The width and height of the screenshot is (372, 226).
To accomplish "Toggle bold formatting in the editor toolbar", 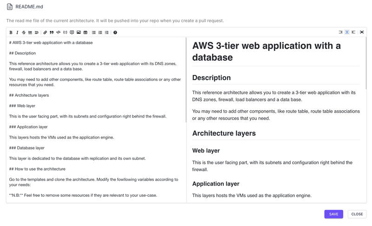I will coord(11,33).
